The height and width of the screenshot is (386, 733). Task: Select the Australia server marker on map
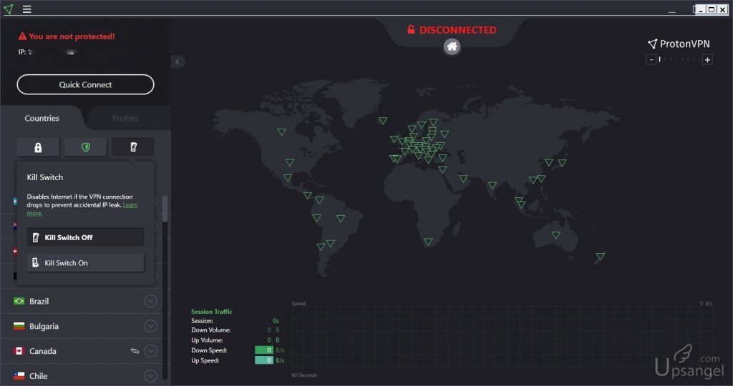[555, 235]
